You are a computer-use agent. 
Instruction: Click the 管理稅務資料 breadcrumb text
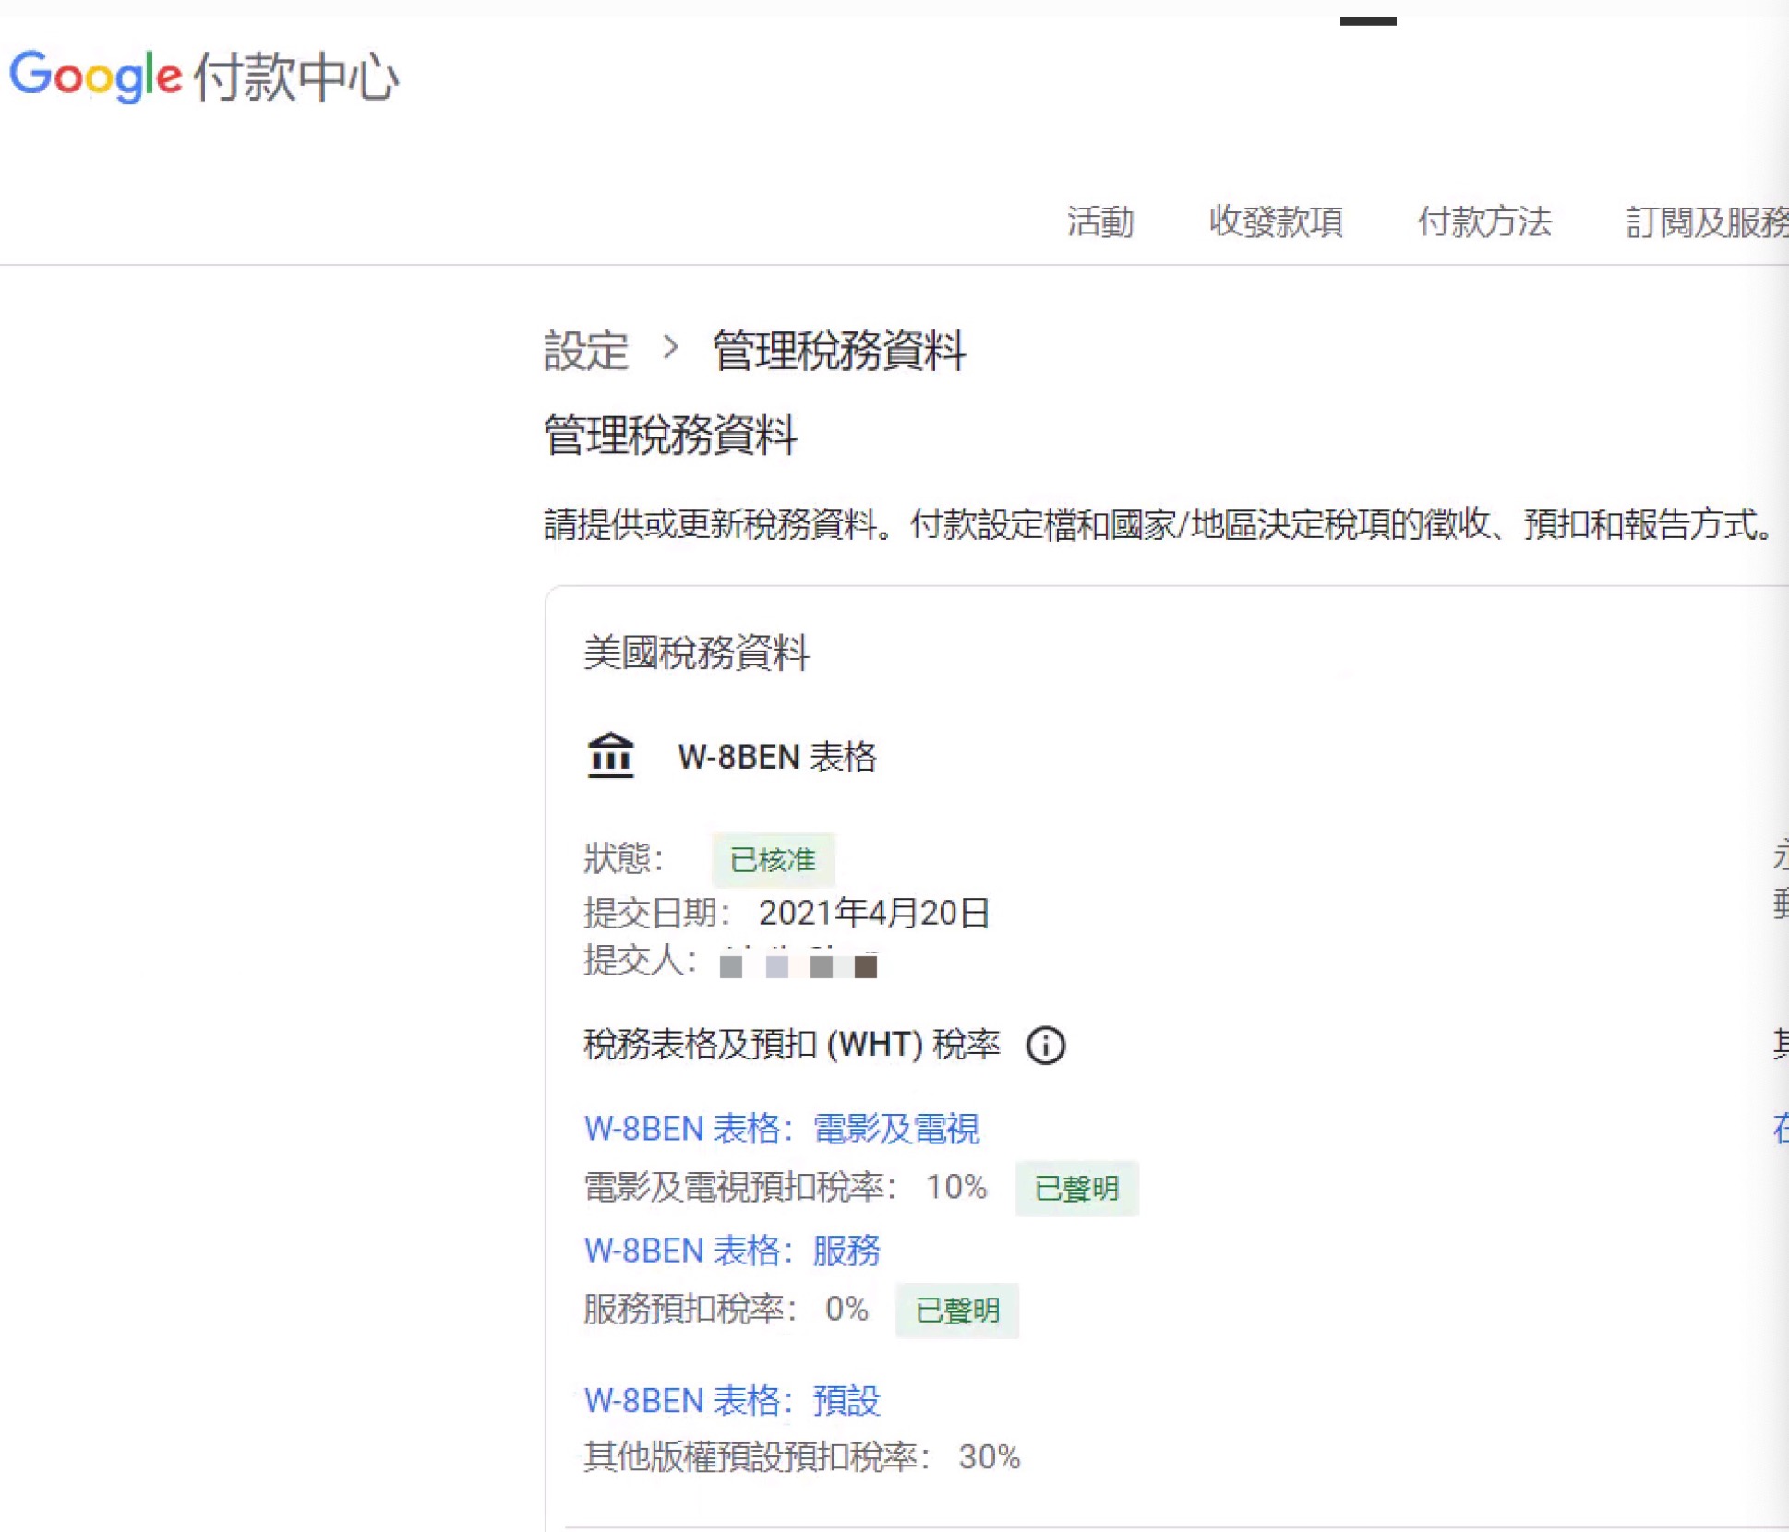(x=839, y=351)
